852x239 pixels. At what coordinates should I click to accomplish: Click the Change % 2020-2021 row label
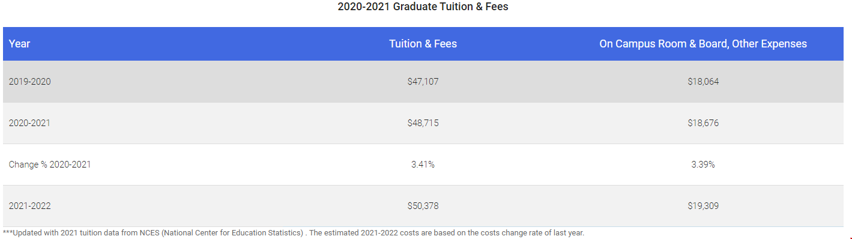50,165
